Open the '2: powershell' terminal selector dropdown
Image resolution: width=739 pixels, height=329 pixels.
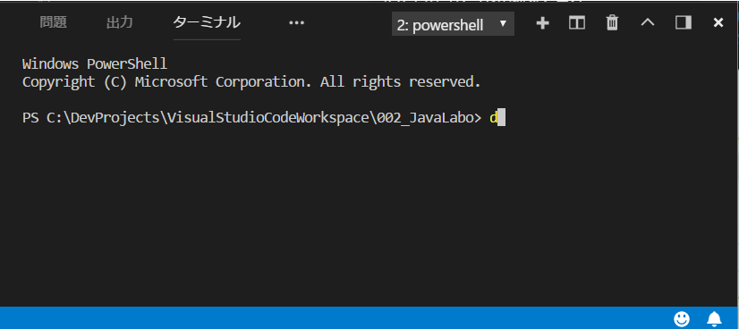pyautogui.click(x=453, y=23)
